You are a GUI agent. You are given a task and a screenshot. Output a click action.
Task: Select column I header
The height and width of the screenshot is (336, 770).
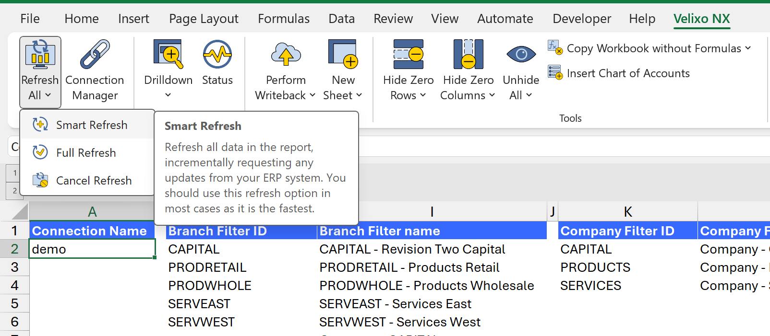pos(432,211)
